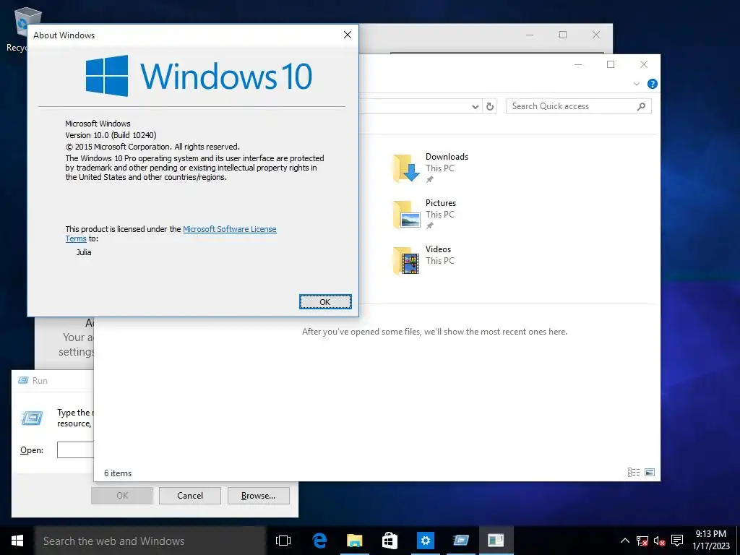Refresh the File Explorer location

pyautogui.click(x=490, y=107)
